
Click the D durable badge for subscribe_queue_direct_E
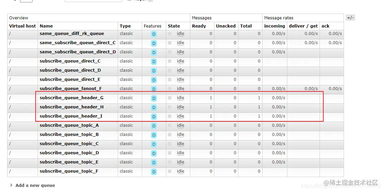pyautogui.click(x=154, y=80)
